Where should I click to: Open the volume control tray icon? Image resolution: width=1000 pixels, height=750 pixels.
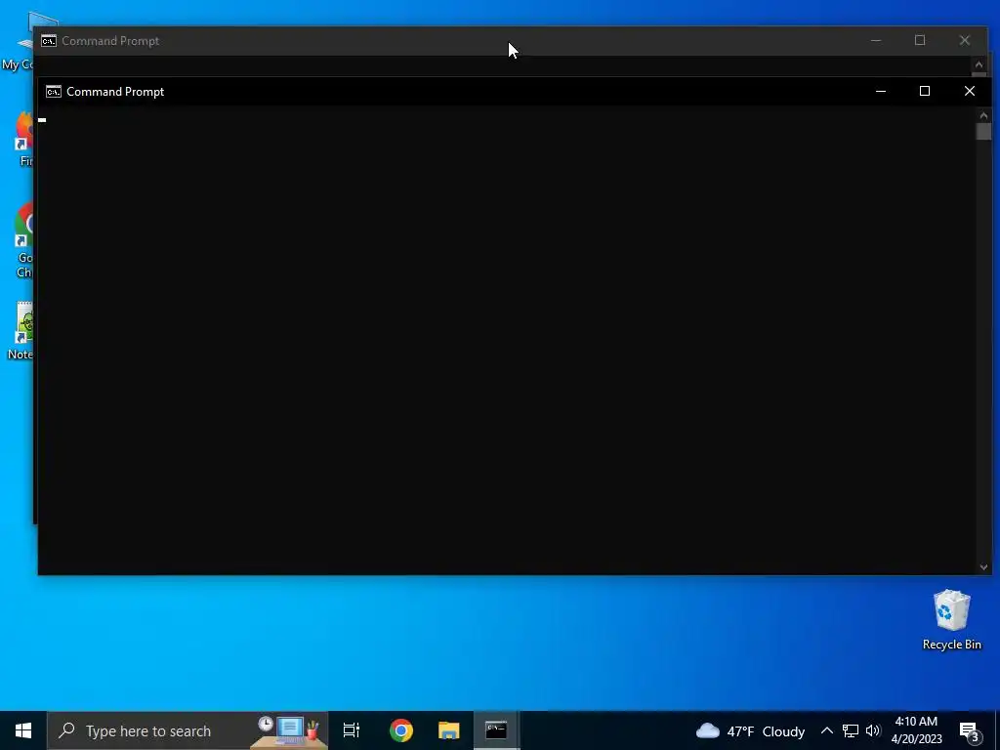click(873, 730)
